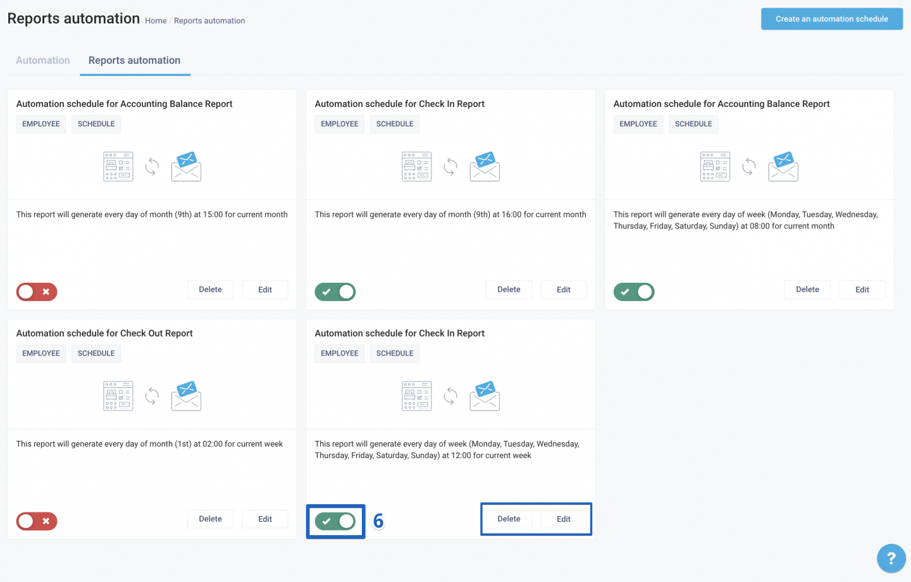The width and height of the screenshot is (911, 582).
Task: Click Create an automation schedule button
Action: pos(831,19)
